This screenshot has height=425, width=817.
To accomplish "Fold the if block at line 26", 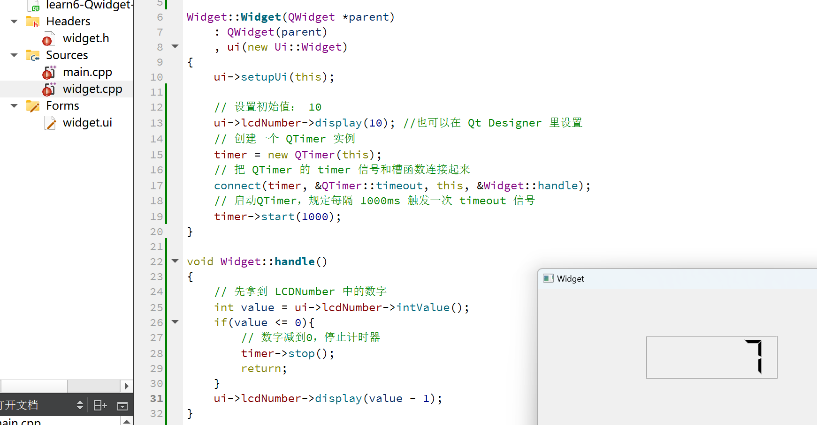I will [175, 322].
